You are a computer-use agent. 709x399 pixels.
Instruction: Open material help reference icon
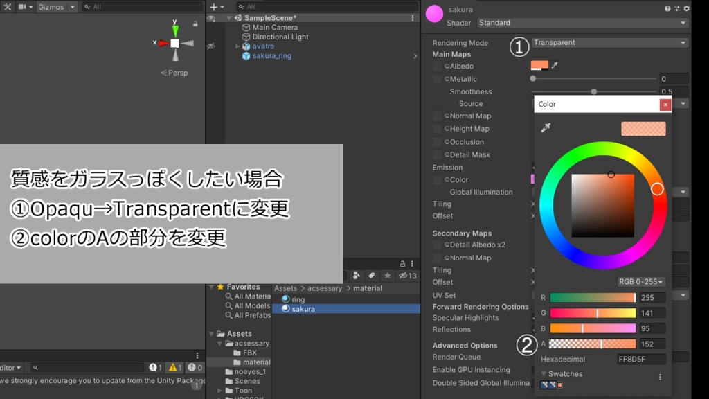(x=667, y=8)
